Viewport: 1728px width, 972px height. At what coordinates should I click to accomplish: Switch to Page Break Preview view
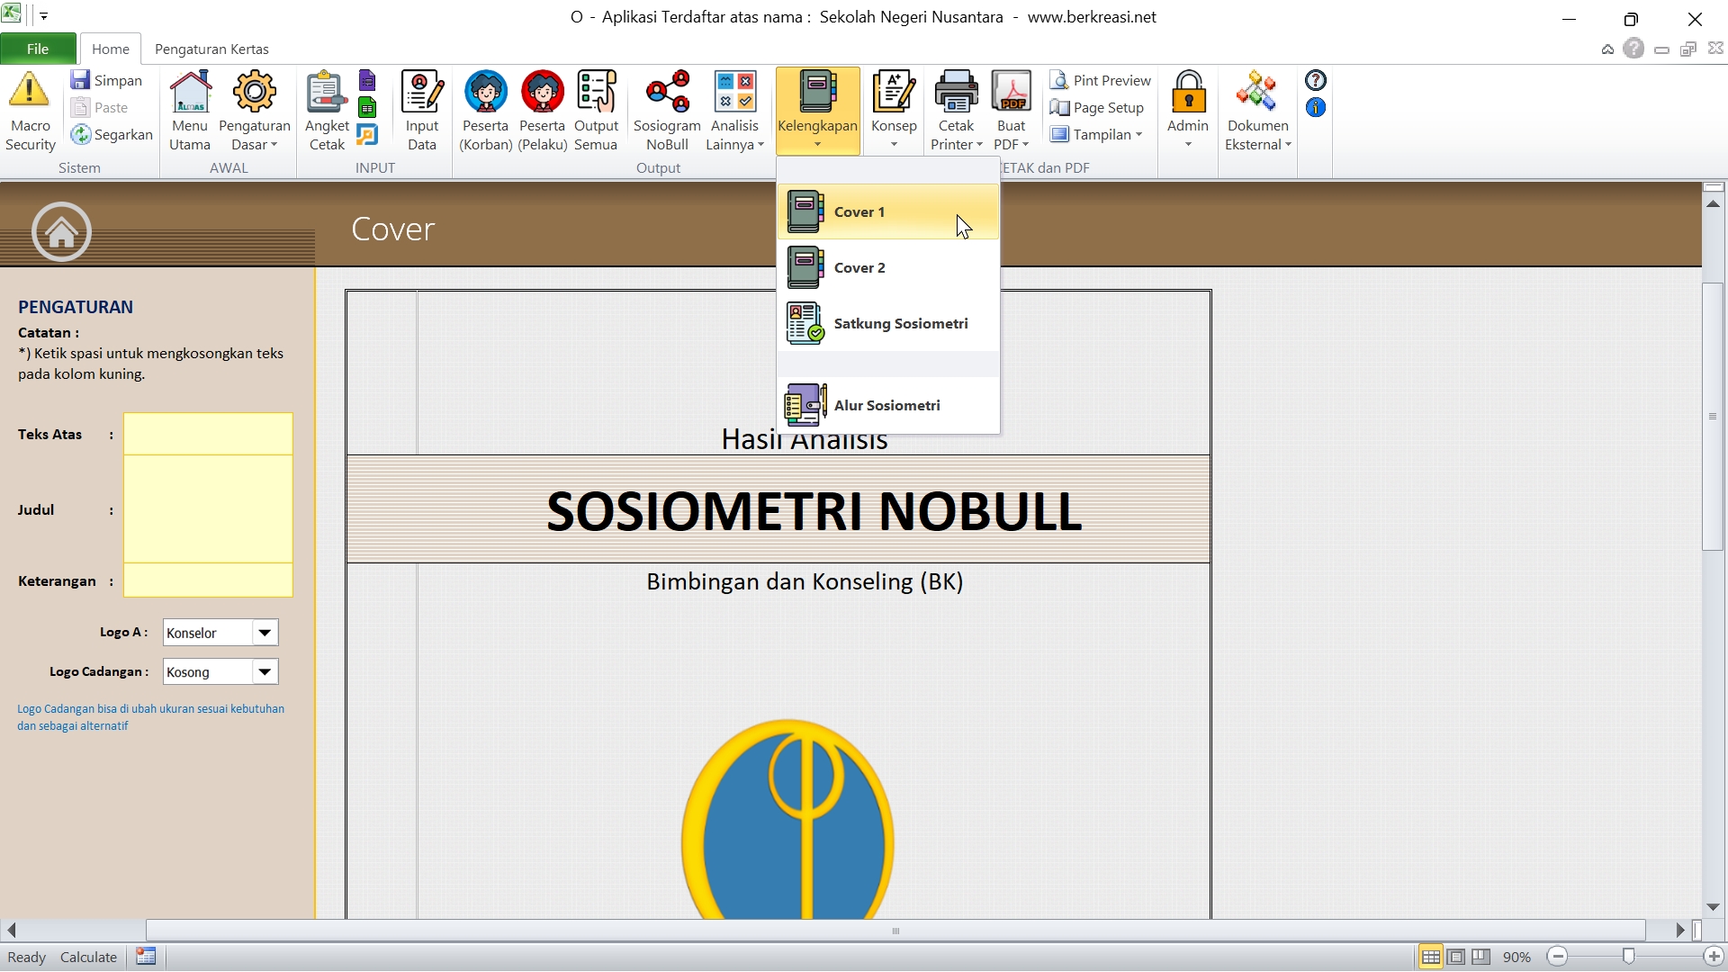point(1481,957)
